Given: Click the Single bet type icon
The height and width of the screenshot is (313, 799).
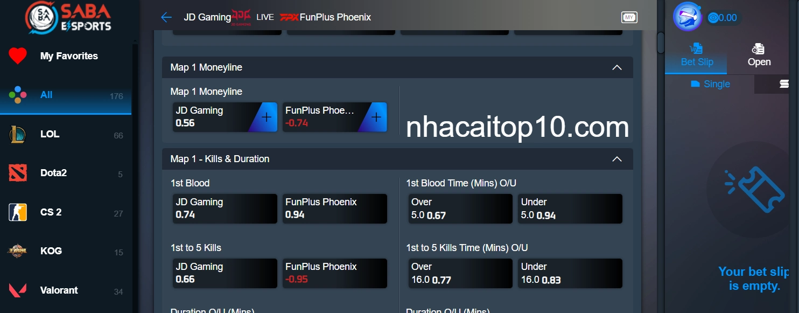Looking at the screenshot, I should 695,84.
